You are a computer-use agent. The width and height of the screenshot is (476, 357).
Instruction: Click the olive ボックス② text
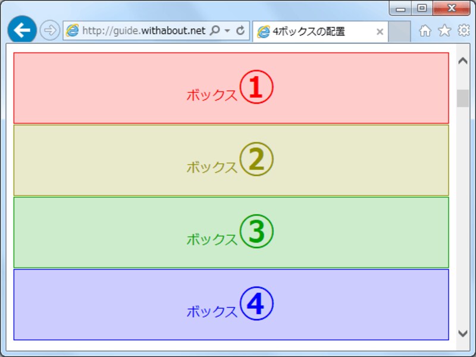(x=230, y=159)
